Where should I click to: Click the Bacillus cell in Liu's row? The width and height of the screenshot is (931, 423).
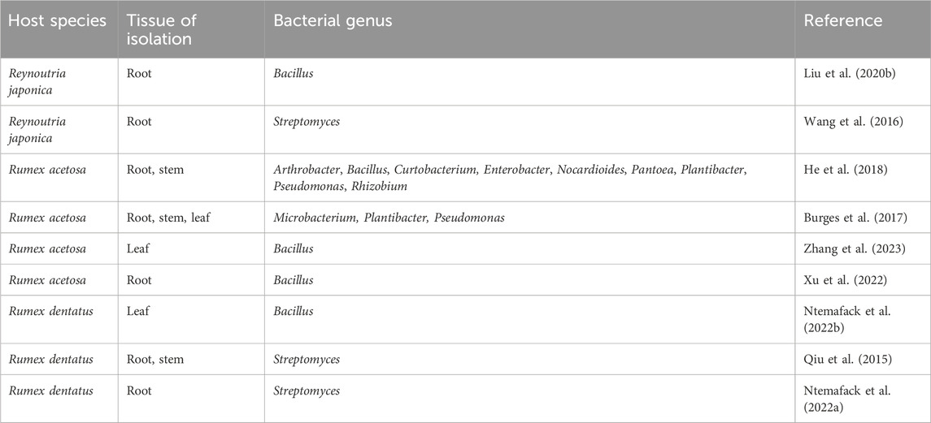[294, 73]
